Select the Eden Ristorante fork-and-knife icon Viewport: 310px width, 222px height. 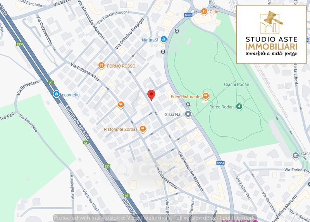coord(206,96)
